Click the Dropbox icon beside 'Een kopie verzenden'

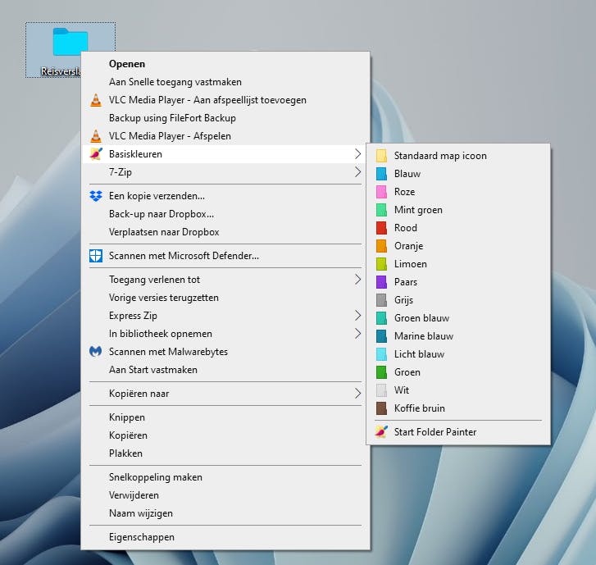96,196
